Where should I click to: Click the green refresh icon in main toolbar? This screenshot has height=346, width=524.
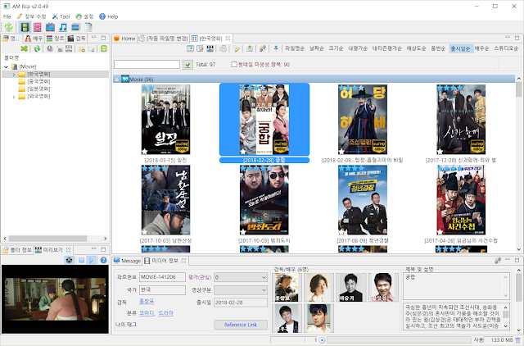pyautogui.click(x=9, y=27)
